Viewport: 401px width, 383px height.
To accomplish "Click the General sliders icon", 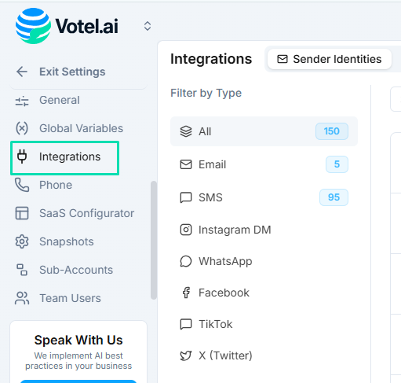I will click(22, 101).
